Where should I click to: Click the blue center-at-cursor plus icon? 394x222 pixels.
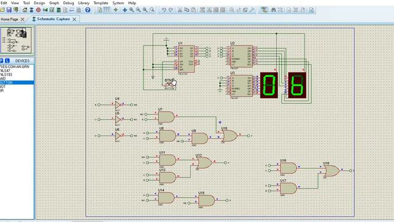pos(124,10)
